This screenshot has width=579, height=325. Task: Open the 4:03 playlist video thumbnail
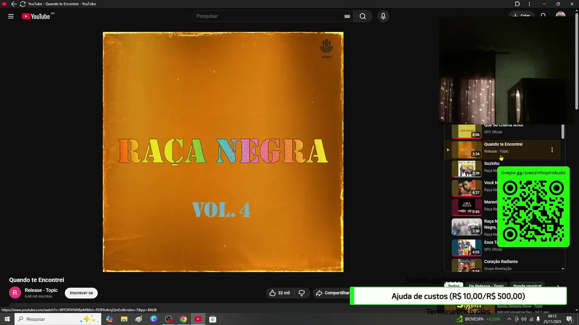(466, 247)
